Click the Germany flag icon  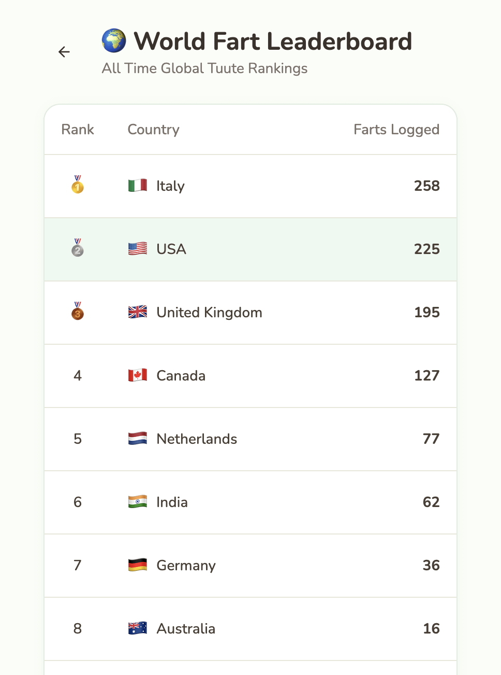138,565
